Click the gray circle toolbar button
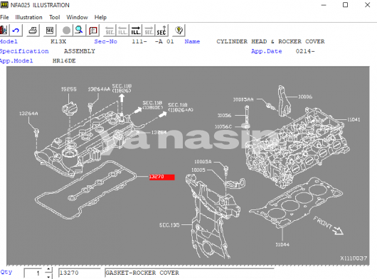 66,31
